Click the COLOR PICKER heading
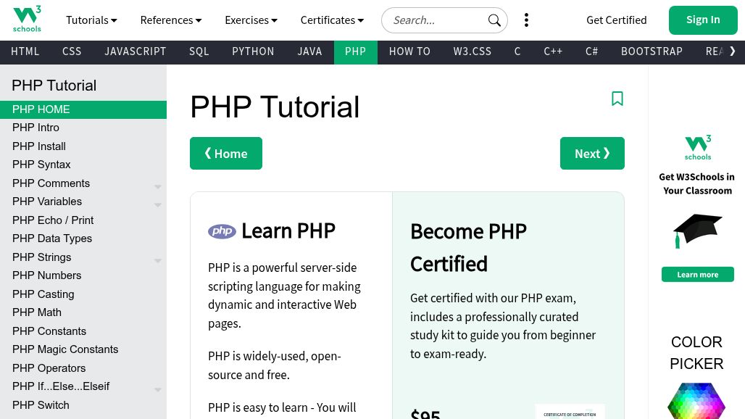This screenshot has width=745, height=419. tap(696, 353)
